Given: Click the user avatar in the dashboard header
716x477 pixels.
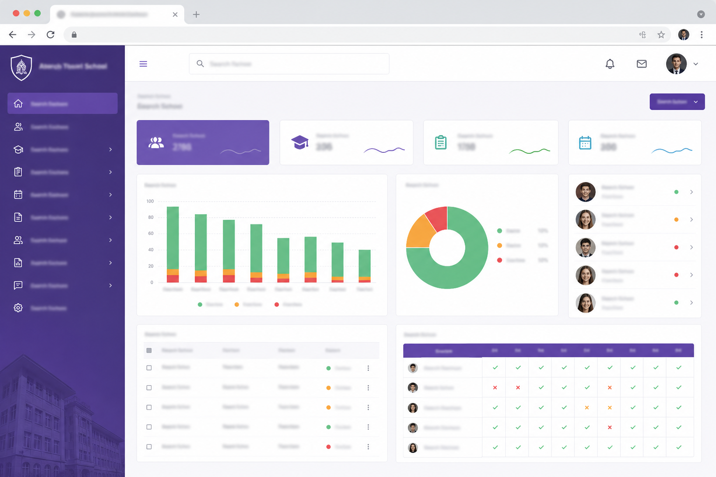Looking at the screenshot, I should tap(676, 64).
